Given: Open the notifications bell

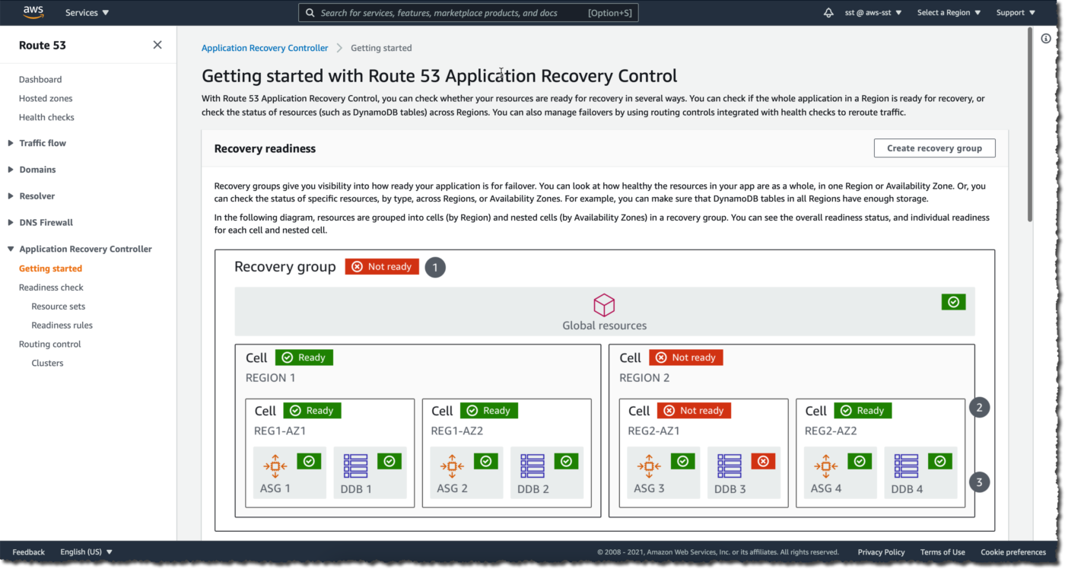Looking at the screenshot, I should [828, 13].
